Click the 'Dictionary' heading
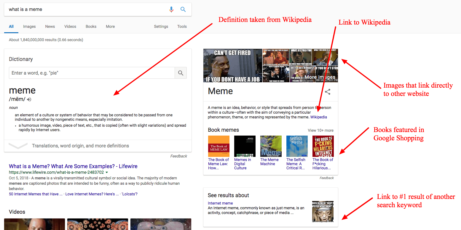 pos(21,59)
